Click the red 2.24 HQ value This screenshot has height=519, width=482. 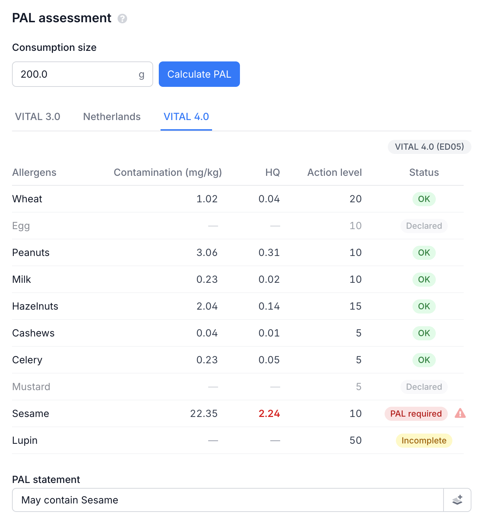pos(269,413)
